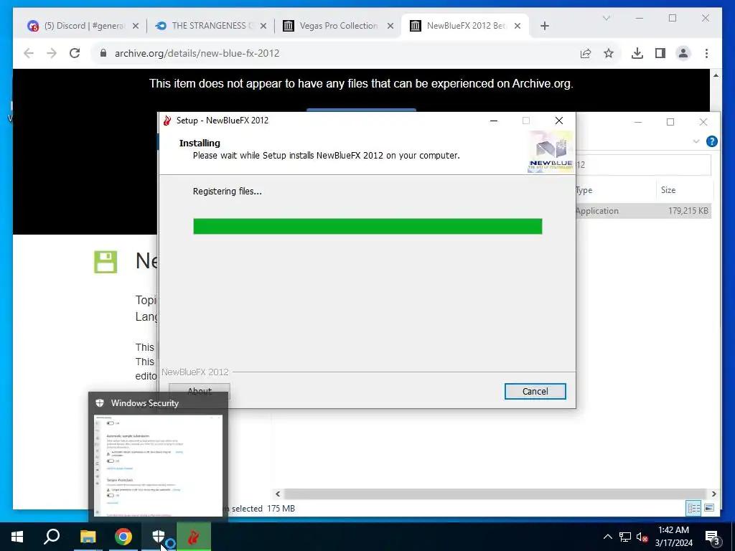Viewport: 735px width, 551px height.
Task: Click the Explorer search field
Action: 643,164
